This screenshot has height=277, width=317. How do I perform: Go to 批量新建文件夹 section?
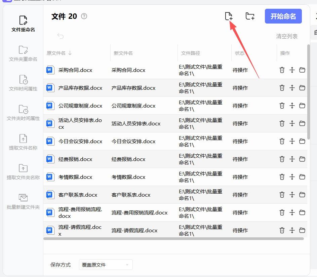(x=23, y=202)
